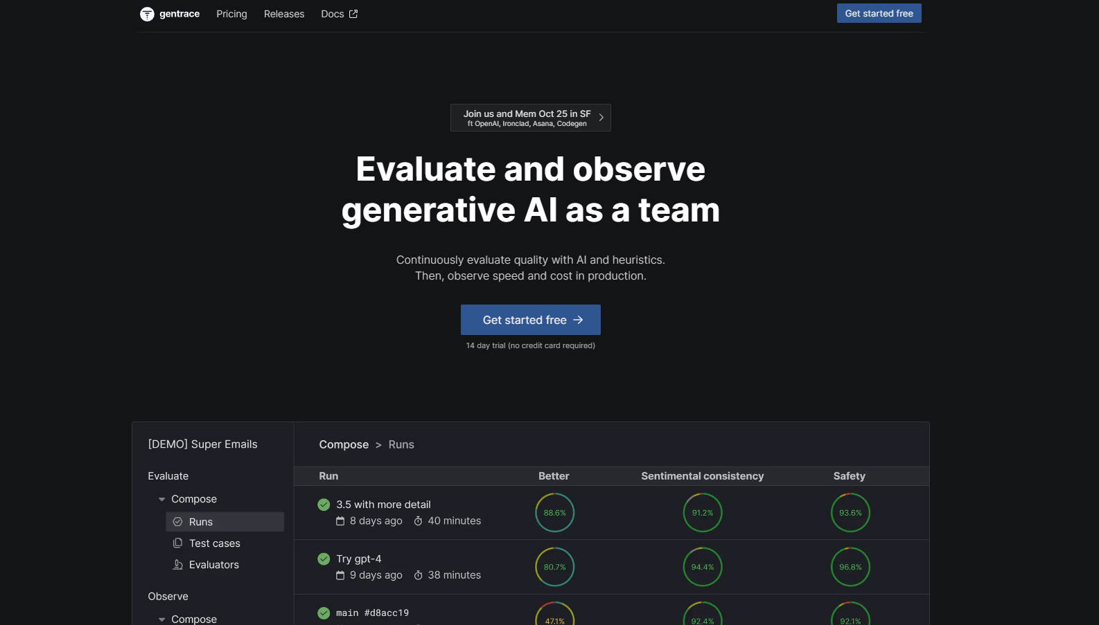The image size is (1099, 625).
Task: Open the Pricing page
Action: pos(231,14)
